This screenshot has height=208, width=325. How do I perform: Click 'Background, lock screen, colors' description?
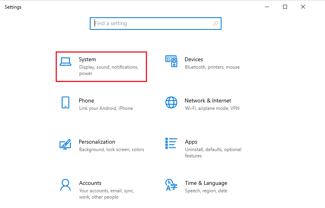(x=111, y=150)
